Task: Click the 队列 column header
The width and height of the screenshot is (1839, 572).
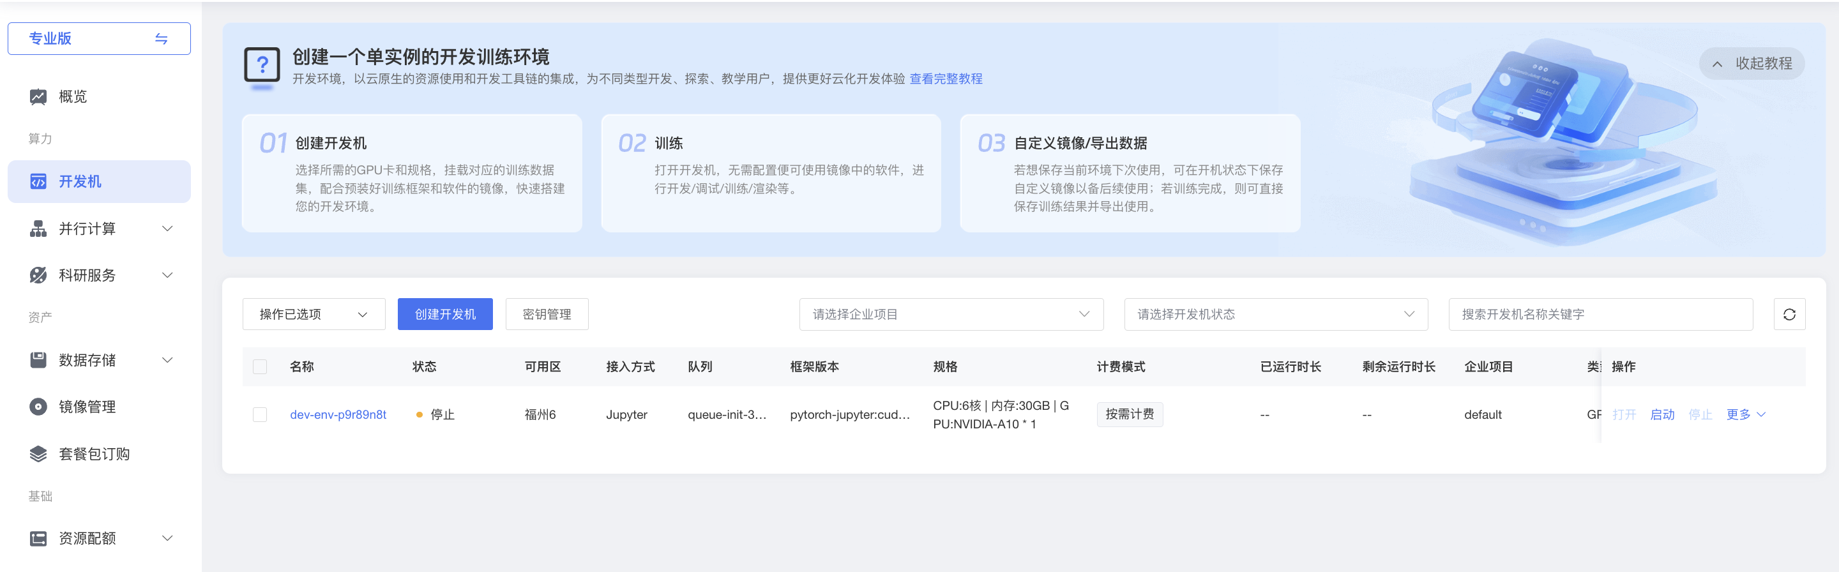Action: click(x=700, y=366)
